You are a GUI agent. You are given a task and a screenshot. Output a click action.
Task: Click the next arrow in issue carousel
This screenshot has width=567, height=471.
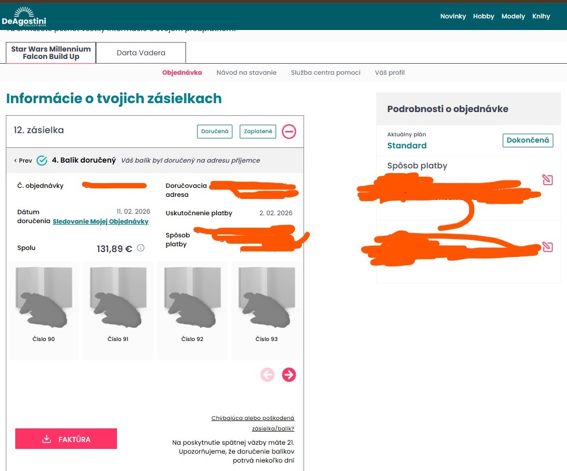click(289, 375)
